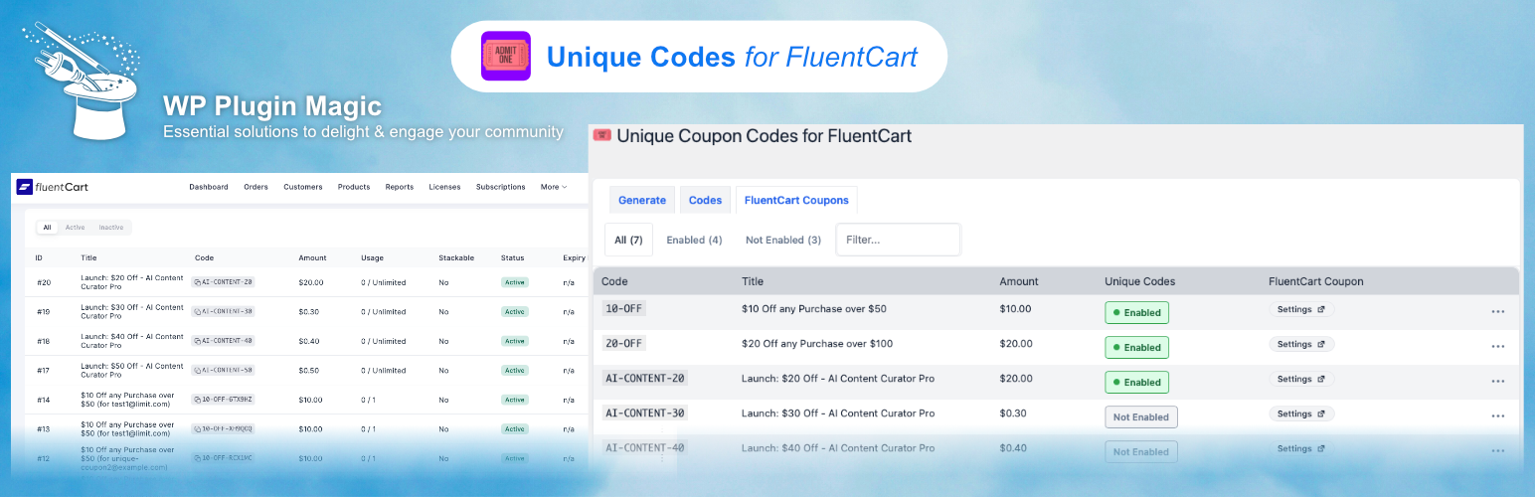The image size is (1535, 497).
Task: Click Active status badge in row #20
Action: point(515,282)
